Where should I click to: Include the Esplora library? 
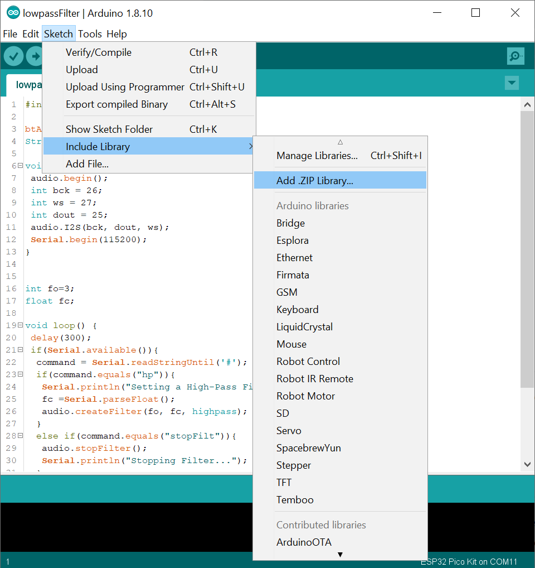pos(340,240)
